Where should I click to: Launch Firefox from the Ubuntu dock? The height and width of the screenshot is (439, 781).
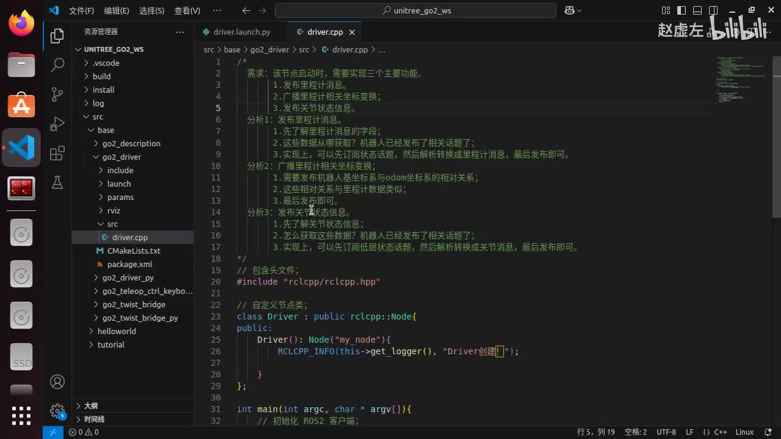coord(21,24)
